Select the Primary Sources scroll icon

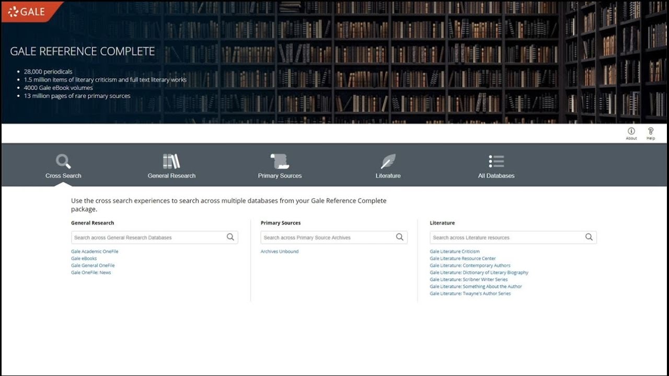pos(280,161)
